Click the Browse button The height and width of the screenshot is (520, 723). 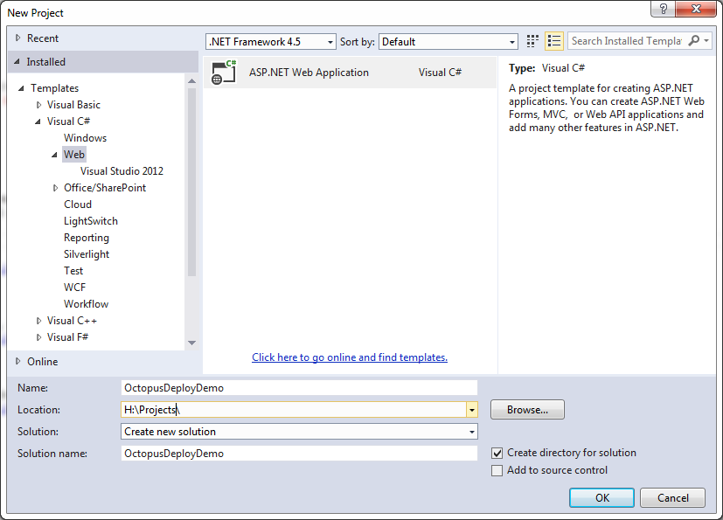527,409
